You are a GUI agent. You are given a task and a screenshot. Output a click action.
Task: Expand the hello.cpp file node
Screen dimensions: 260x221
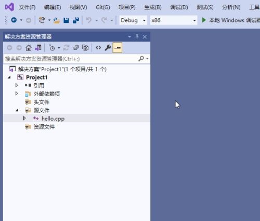point(24,119)
